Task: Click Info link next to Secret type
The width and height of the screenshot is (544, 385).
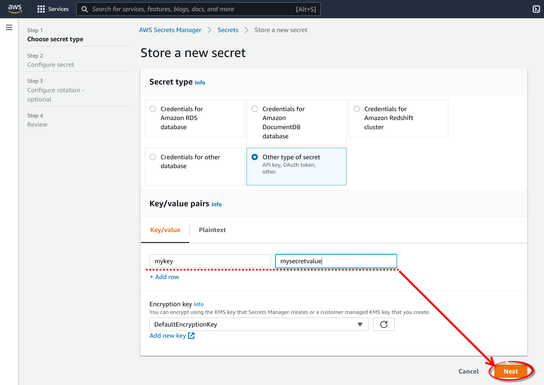Action: [200, 83]
